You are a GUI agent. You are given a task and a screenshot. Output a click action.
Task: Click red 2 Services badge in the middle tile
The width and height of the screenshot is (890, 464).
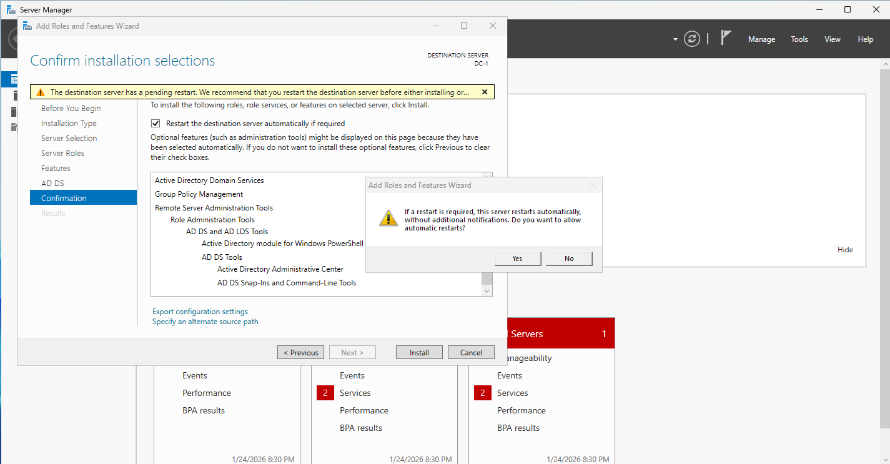pos(325,393)
